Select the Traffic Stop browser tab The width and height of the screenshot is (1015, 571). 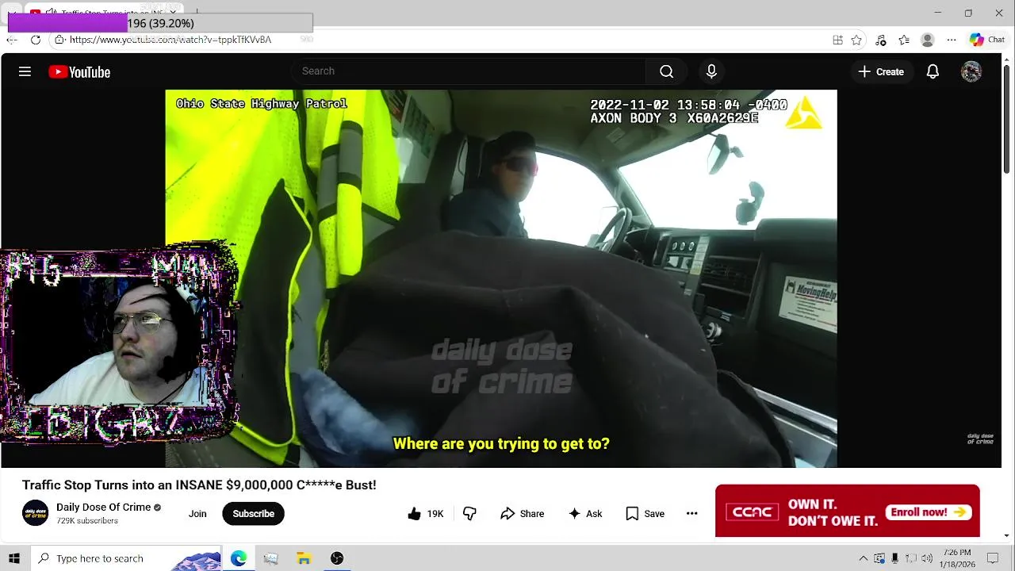103,13
